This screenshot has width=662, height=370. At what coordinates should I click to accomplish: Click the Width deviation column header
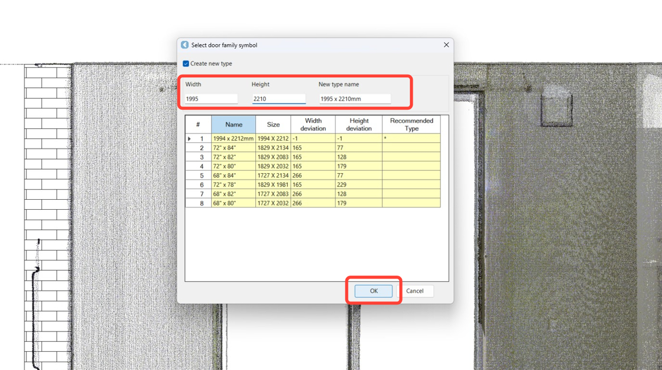coord(313,125)
